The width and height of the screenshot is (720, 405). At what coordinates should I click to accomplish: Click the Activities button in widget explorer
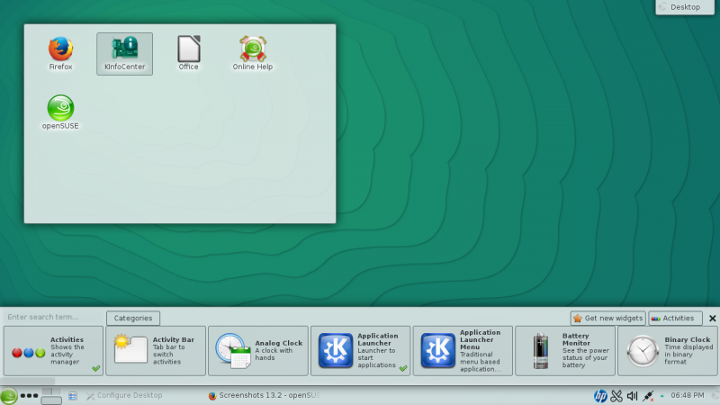tap(675, 318)
